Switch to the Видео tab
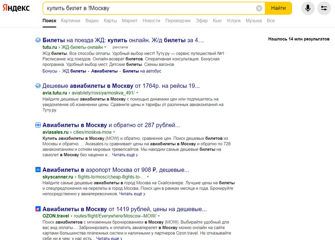 pyautogui.click(x=92, y=21)
